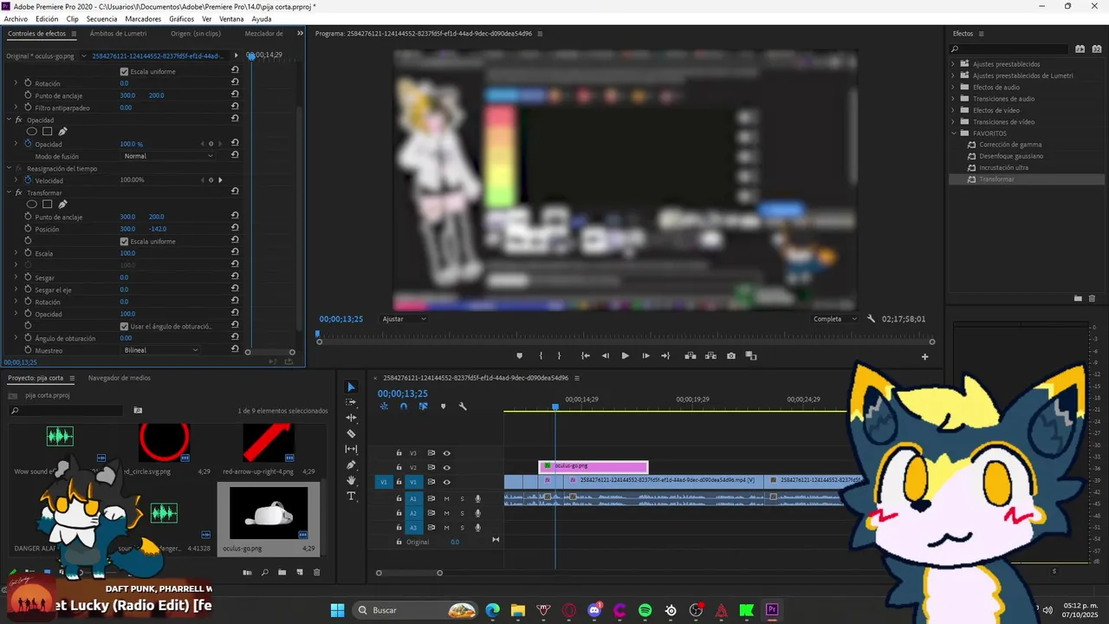Select Incrustación ultra effect
The image size is (1109, 624).
pos(1003,167)
